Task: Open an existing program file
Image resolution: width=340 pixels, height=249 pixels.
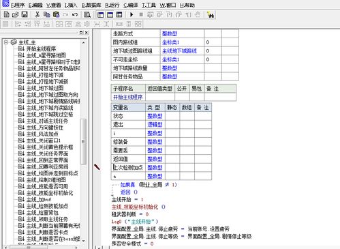Action: click(x=15, y=15)
